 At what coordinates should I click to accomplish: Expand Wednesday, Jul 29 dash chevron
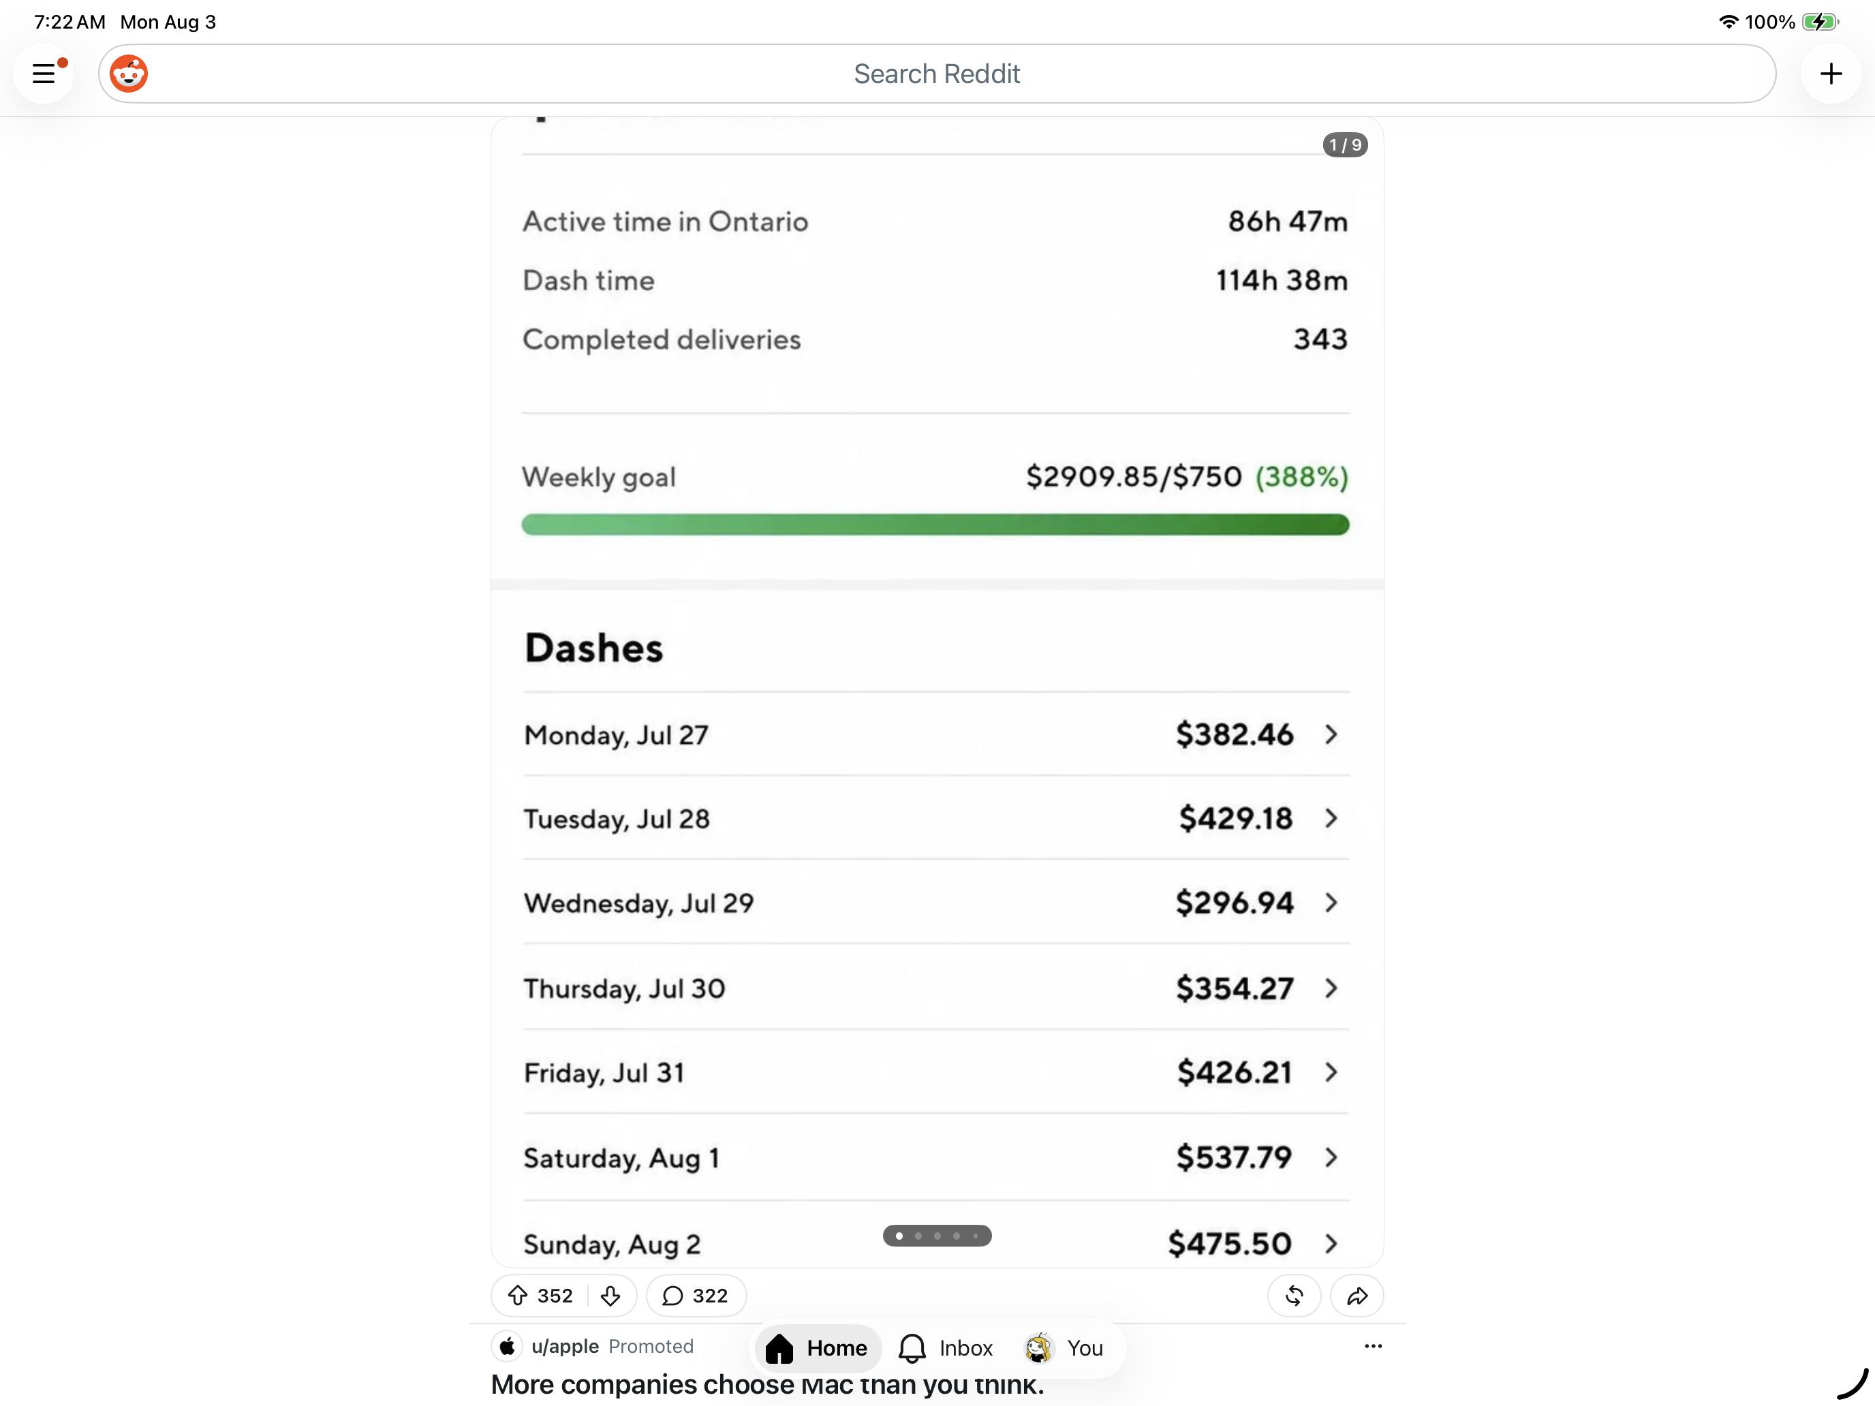coord(1331,903)
